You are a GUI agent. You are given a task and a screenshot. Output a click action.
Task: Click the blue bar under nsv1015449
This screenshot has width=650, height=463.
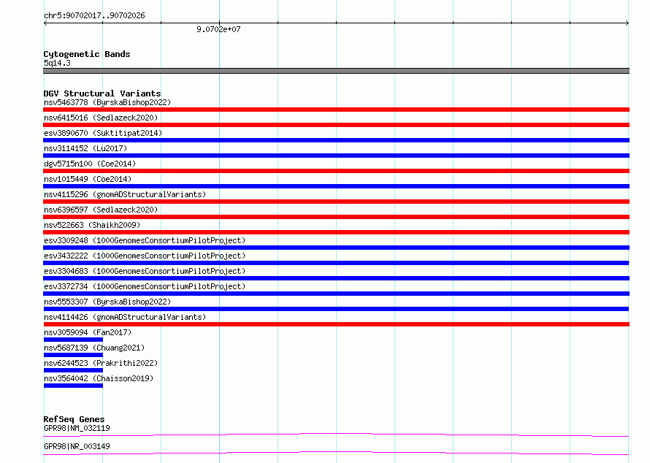(336, 186)
